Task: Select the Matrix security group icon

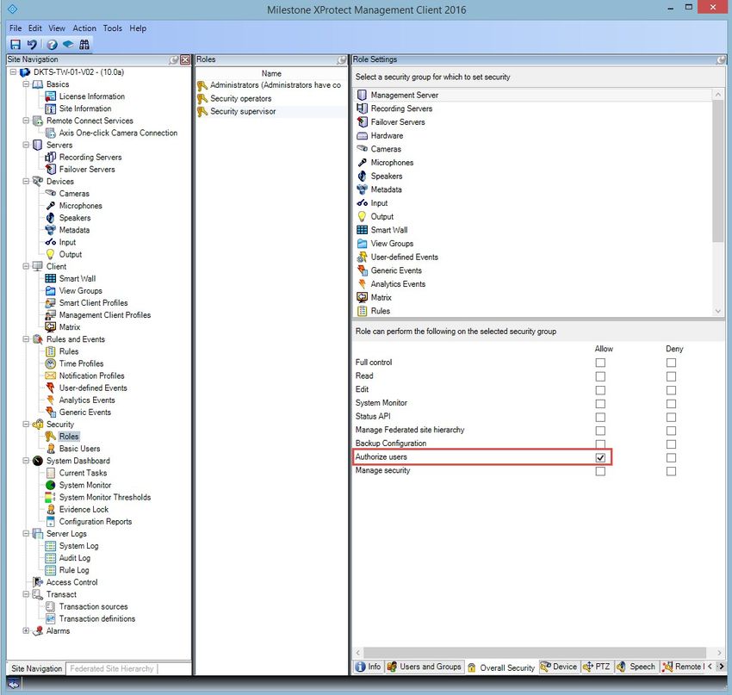Action: [x=362, y=297]
